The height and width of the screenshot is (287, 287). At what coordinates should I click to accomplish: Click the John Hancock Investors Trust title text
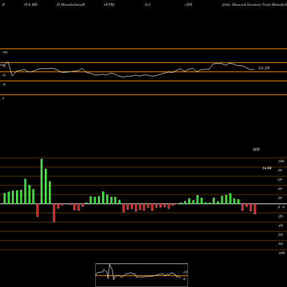[246, 5]
